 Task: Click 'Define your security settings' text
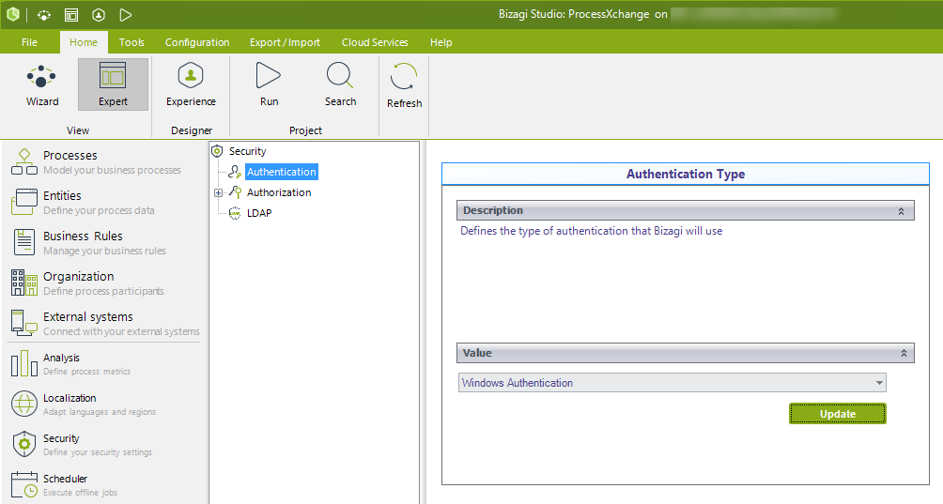click(x=98, y=451)
